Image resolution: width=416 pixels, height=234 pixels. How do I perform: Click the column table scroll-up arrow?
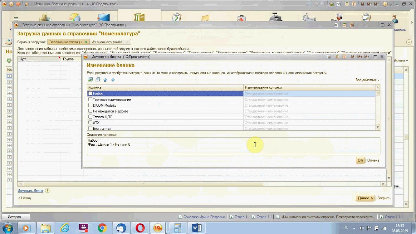pos(378,87)
